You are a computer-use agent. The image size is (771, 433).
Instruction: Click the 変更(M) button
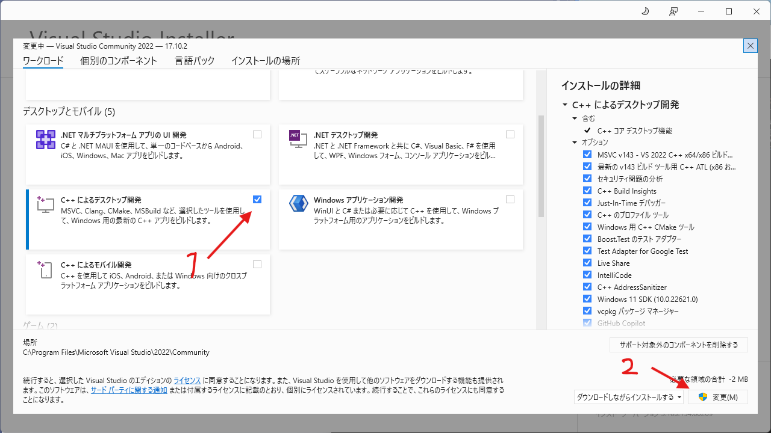point(718,397)
